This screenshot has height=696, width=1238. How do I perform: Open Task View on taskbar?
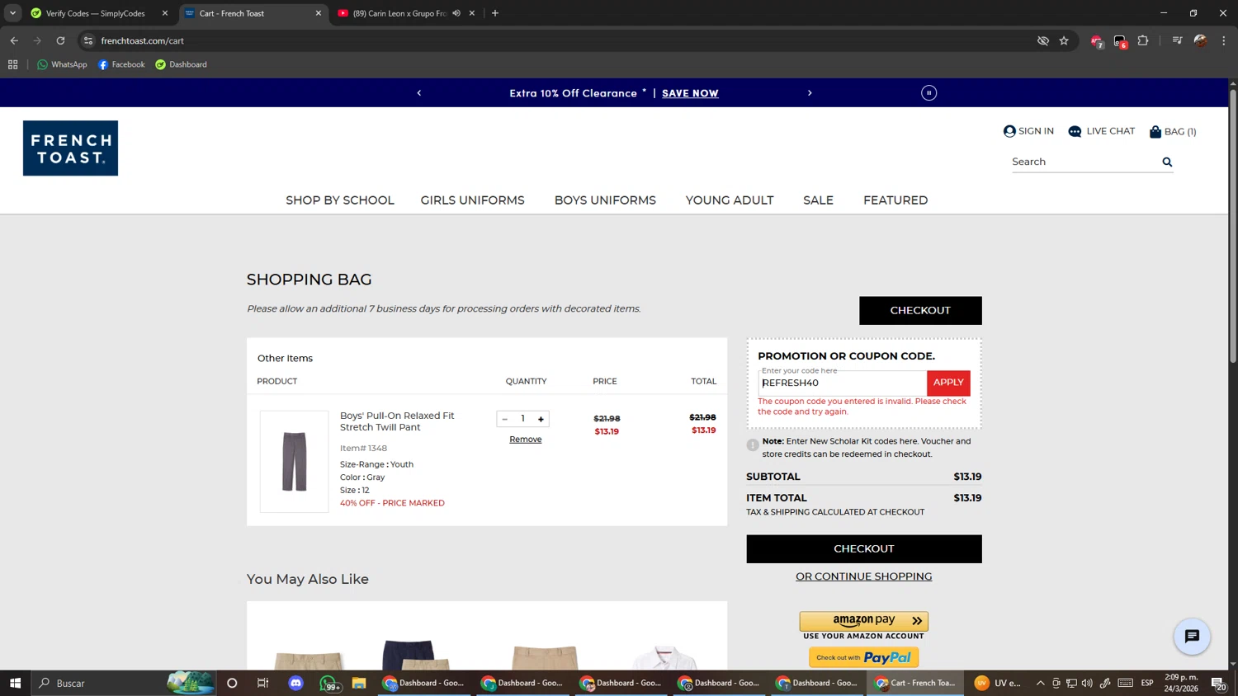pyautogui.click(x=263, y=683)
